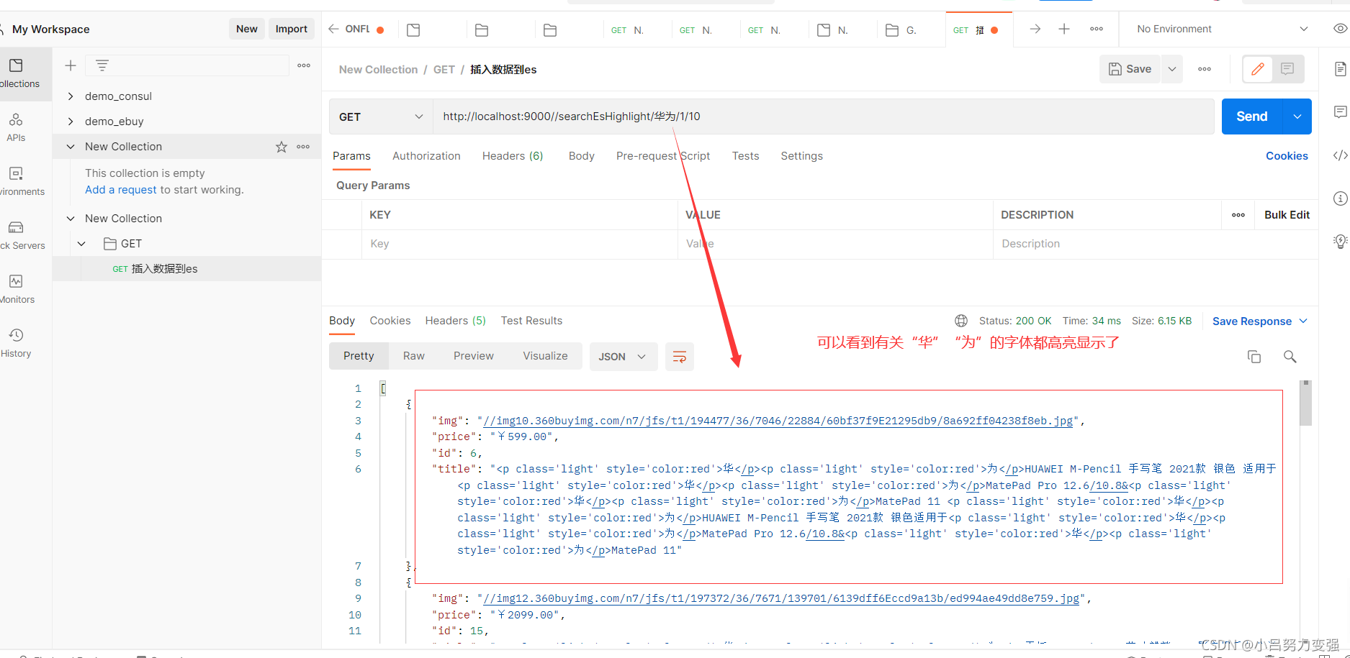Click the blue Send button
Viewport: 1350px width, 658px height.
point(1252,116)
